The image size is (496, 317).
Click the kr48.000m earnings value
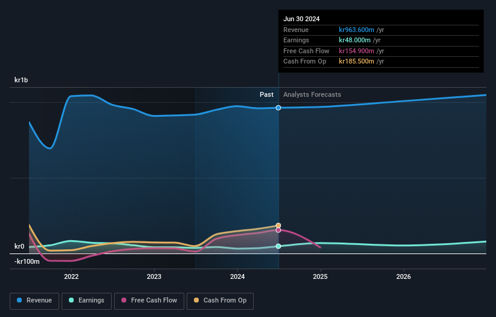355,40
